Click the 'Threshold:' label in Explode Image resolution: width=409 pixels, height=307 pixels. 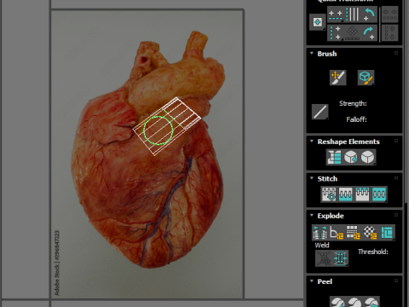373,252
